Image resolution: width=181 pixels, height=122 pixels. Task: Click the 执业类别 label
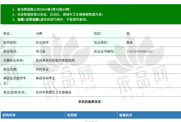pos(101,43)
